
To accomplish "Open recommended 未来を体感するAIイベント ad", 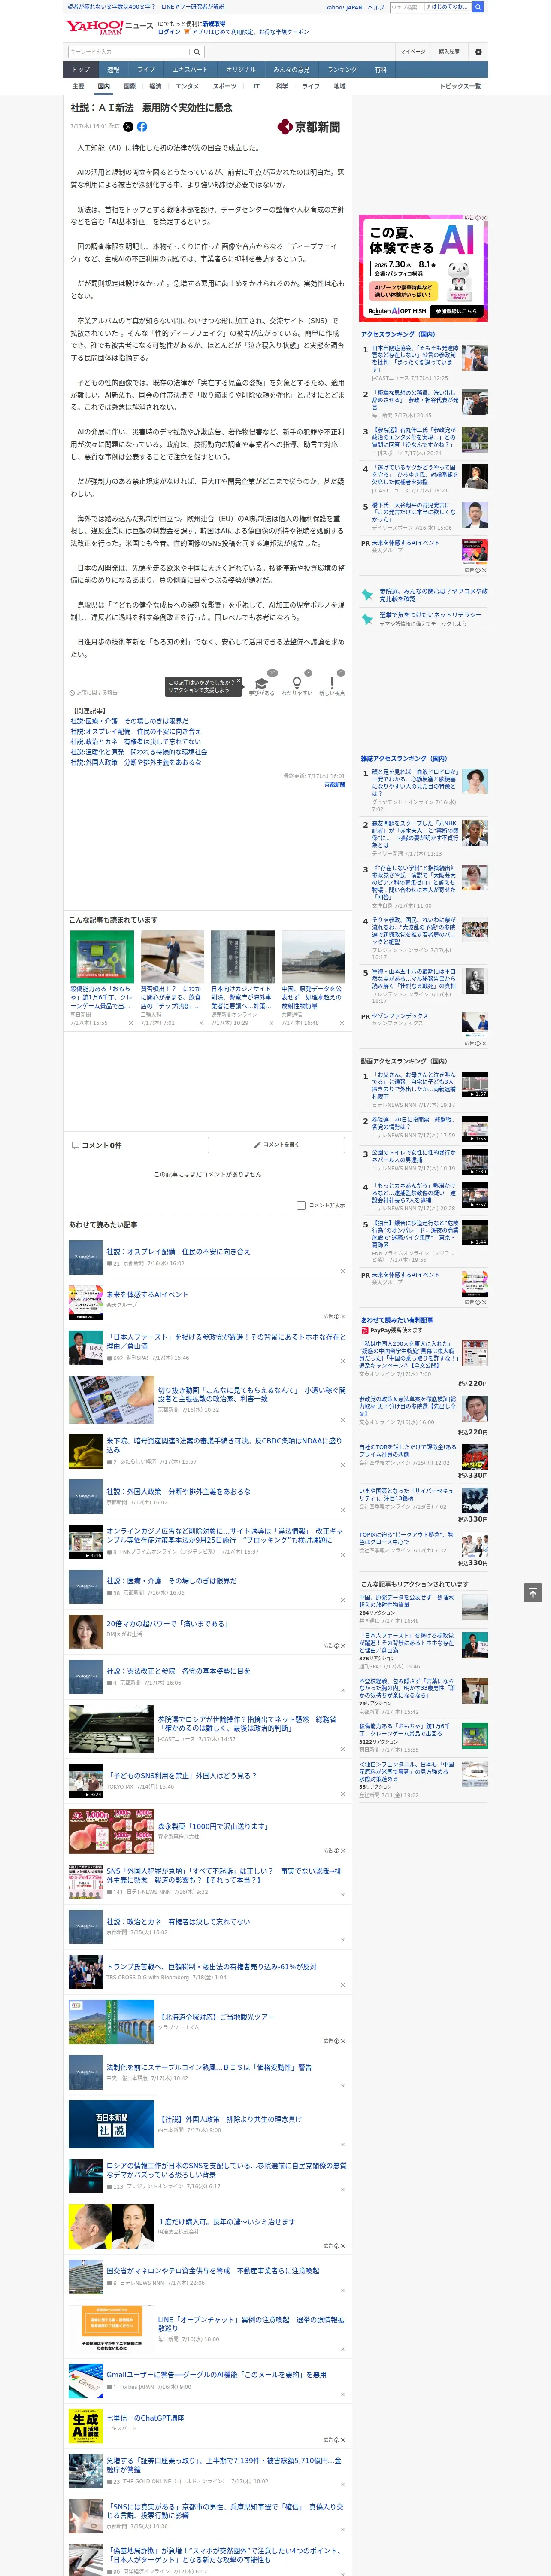I will (x=147, y=1295).
